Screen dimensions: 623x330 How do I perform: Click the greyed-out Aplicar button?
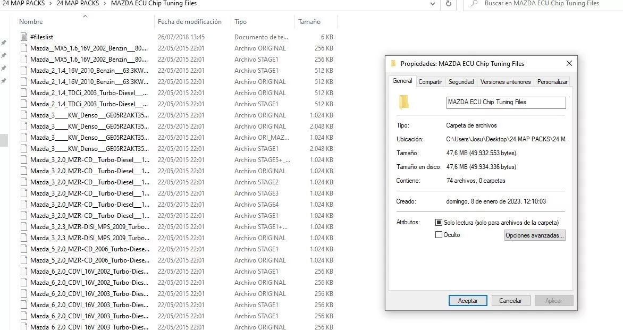coord(553,301)
